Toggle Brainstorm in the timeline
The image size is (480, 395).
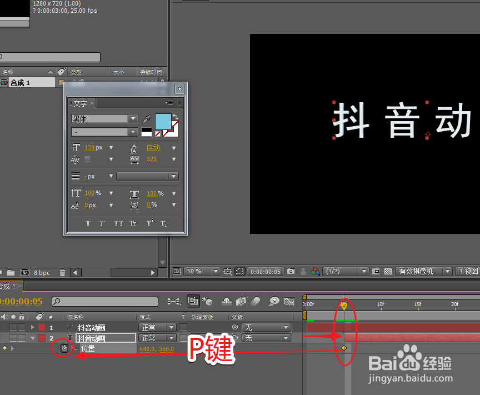[x=274, y=302]
